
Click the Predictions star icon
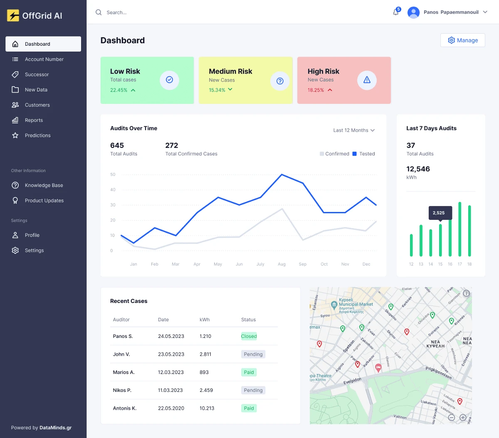point(15,135)
